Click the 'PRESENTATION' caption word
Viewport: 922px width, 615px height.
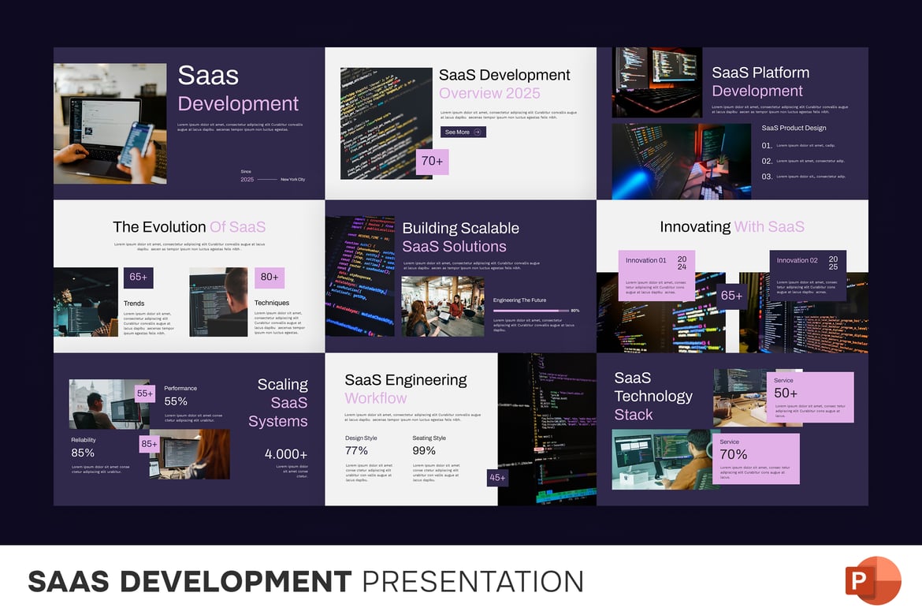pyautogui.click(x=473, y=581)
